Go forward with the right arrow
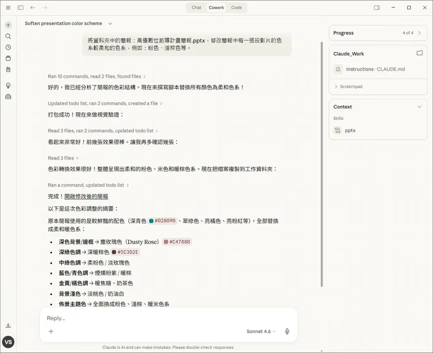This screenshot has width=433, height=353. (x=44, y=8)
